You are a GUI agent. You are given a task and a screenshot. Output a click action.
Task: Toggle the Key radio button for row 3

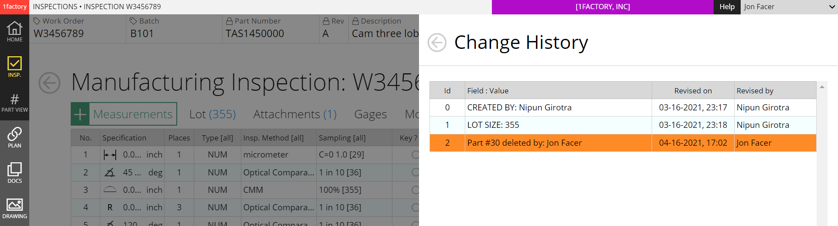click(x=415, y=190)
